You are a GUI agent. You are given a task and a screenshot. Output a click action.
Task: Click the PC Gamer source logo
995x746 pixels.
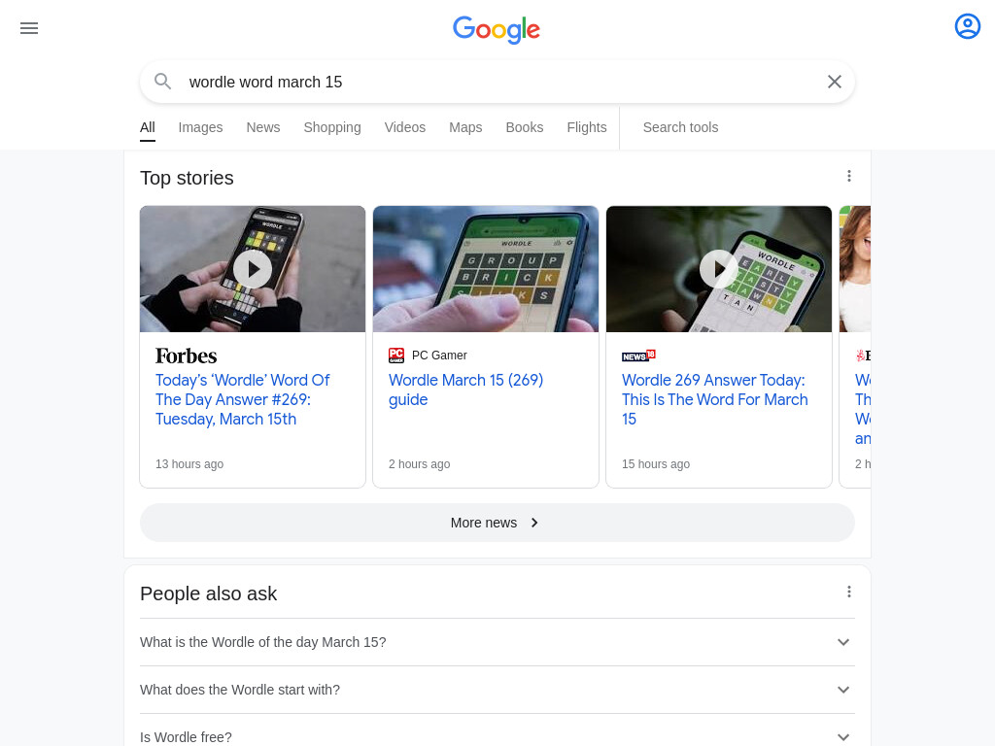coord(396,356)
